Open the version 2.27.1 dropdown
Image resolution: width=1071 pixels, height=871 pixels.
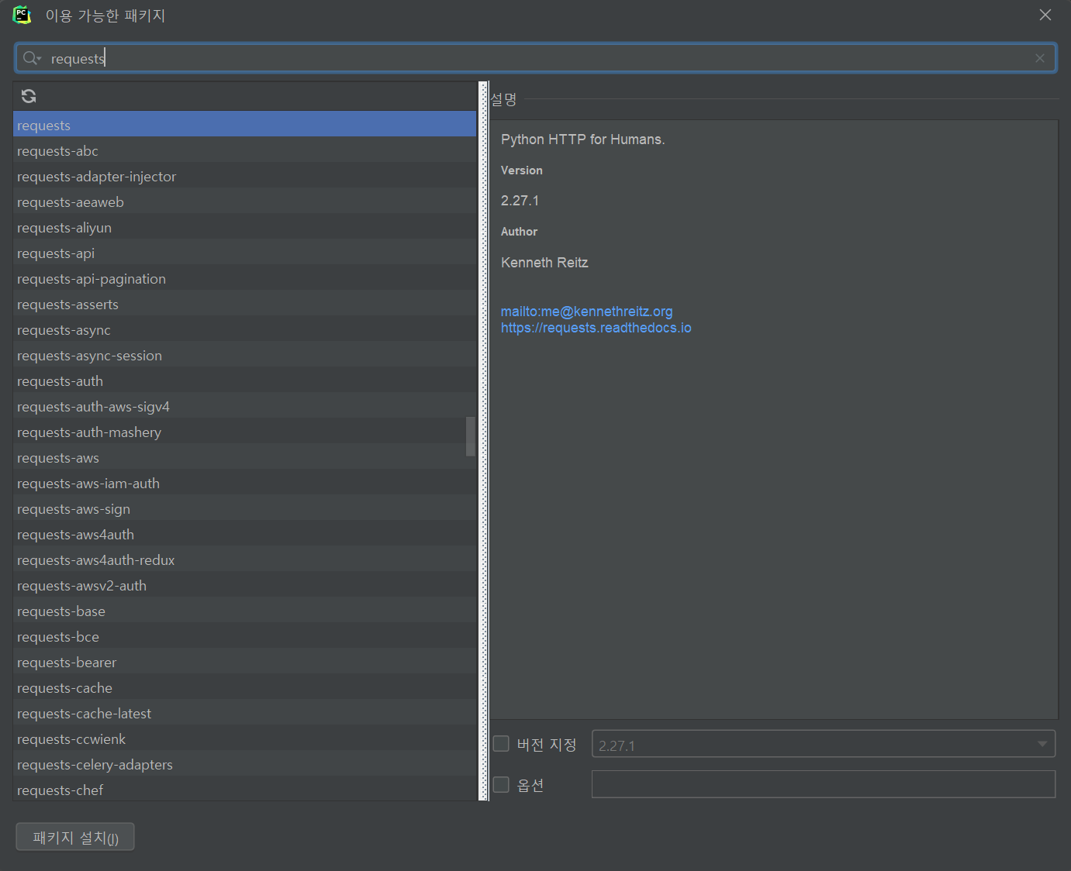[824, 744]
